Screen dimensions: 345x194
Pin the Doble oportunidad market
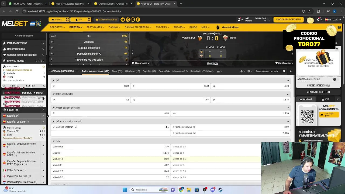coord(54,94)
